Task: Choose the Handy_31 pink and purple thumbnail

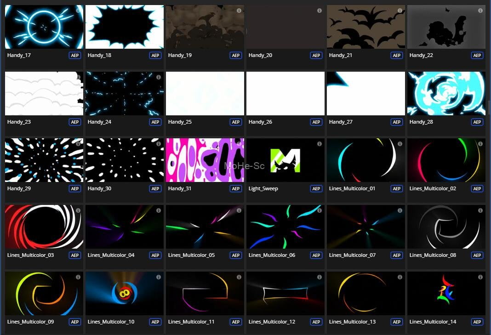Action: tap(205, 160)
